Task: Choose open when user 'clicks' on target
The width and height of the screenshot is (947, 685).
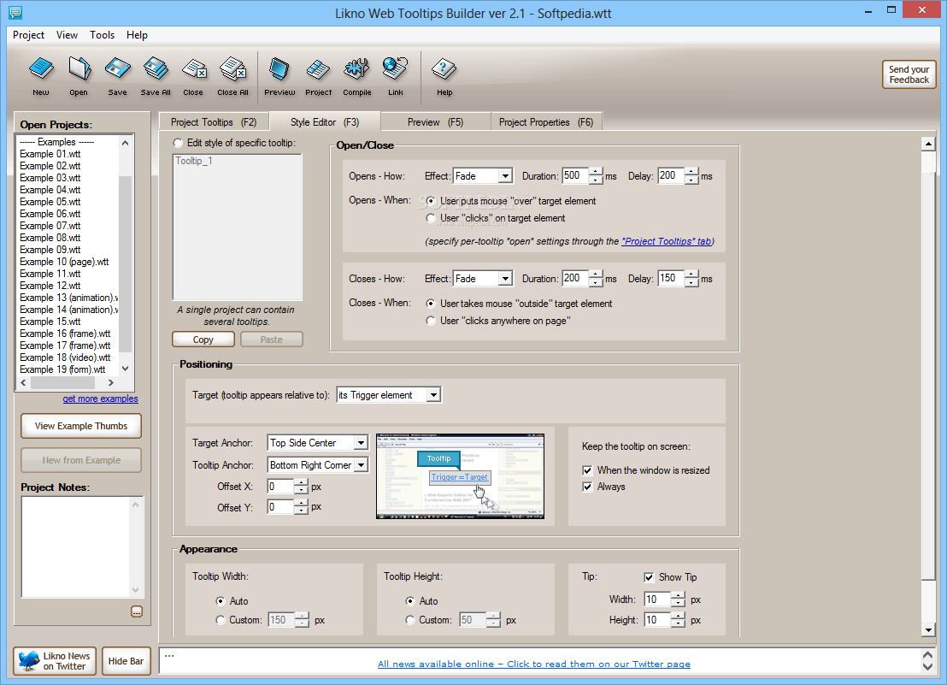Action: 431,218
